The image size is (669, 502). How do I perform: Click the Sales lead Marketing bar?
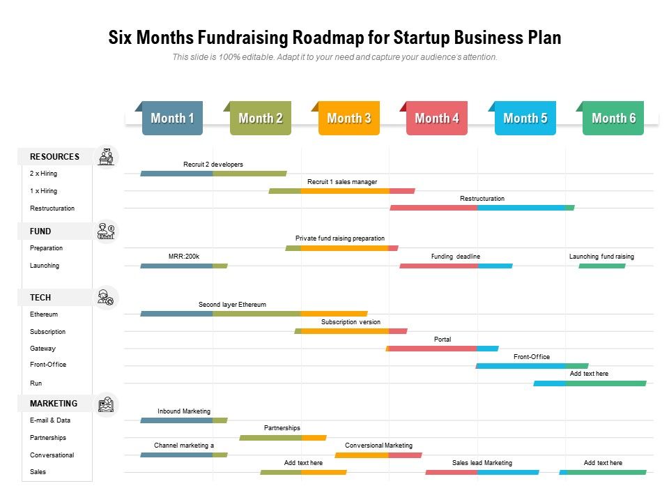pyautogui.click(x=482, y=472)
